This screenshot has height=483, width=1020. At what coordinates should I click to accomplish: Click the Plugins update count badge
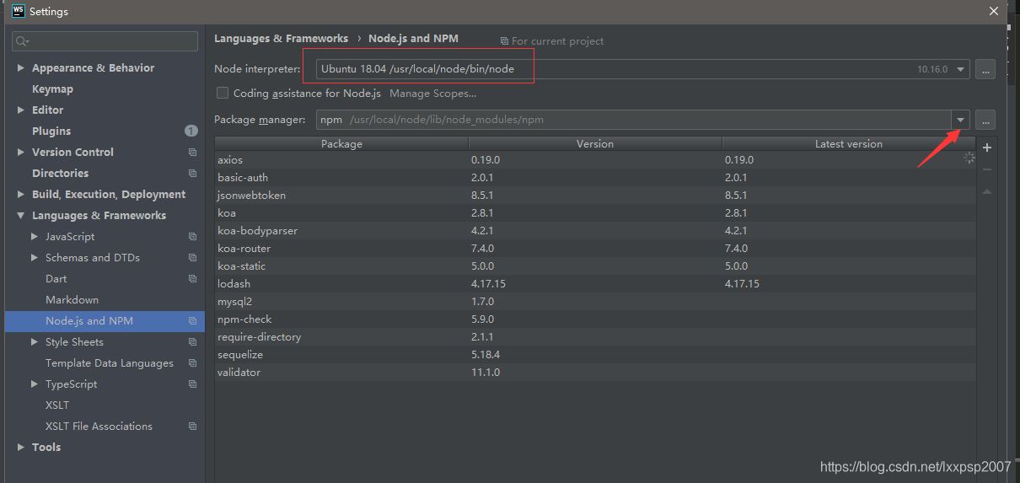coord(191,131)
